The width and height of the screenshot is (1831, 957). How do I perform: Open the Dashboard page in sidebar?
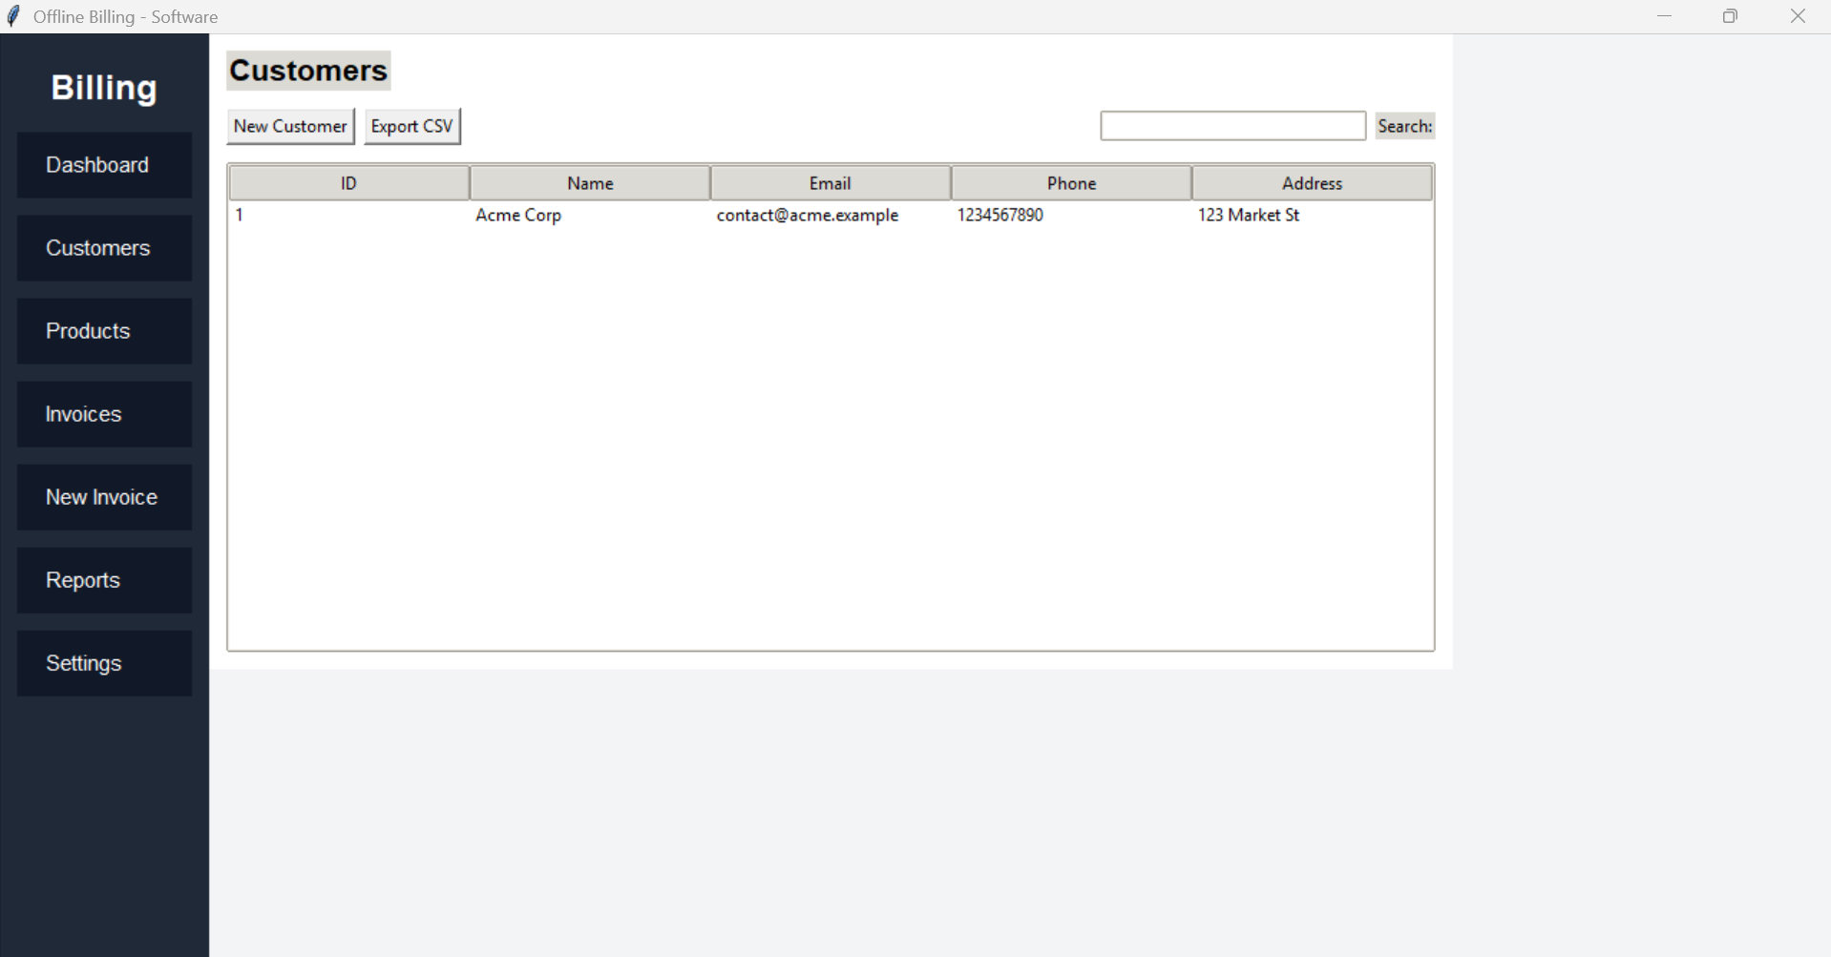pyautogui.click(x=104, y=165)
